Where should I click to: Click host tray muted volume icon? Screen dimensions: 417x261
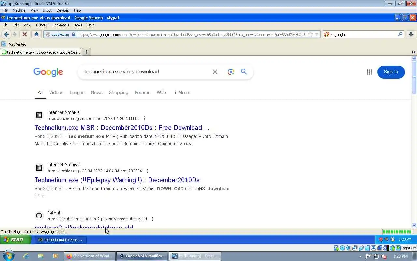[384, 256]
